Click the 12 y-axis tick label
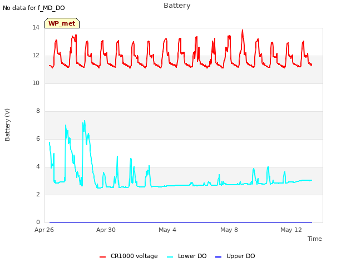This screenshot has width=356, height=267. point(36,56)
